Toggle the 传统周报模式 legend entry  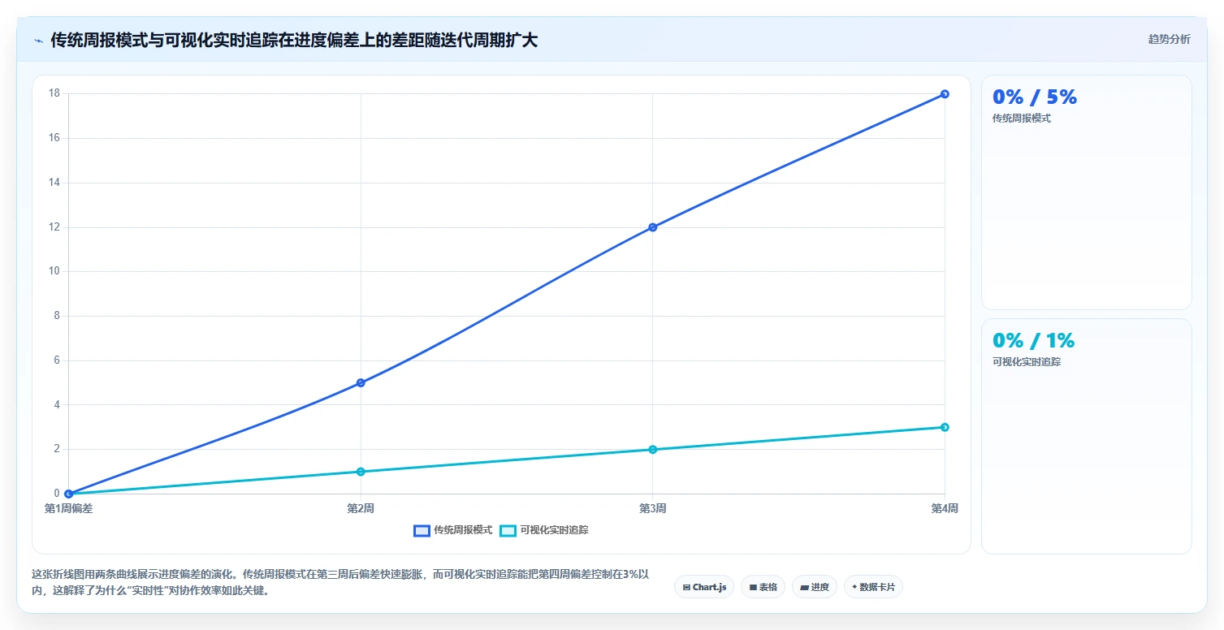point(453,530)
